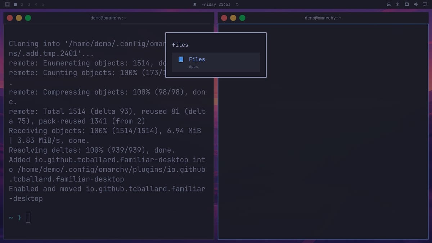Minimize the right terminal with its yellow button
The width and height of the screenshot is (432, 243).
click(x=233, y=18)
